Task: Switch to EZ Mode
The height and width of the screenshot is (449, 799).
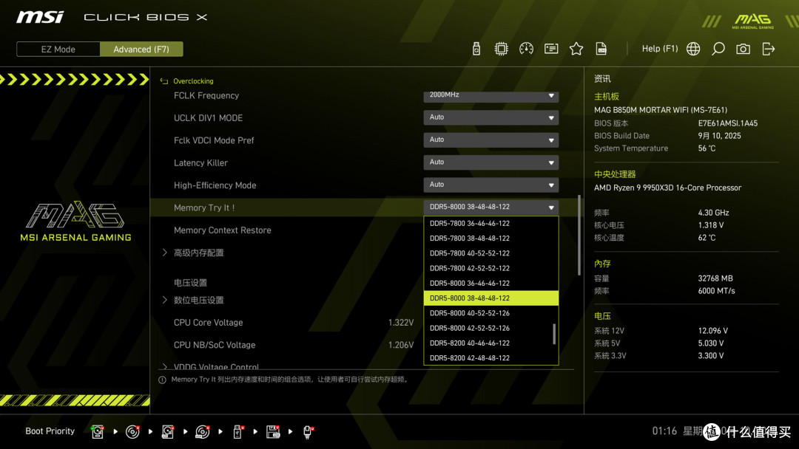Action: (x=58, y=49)
